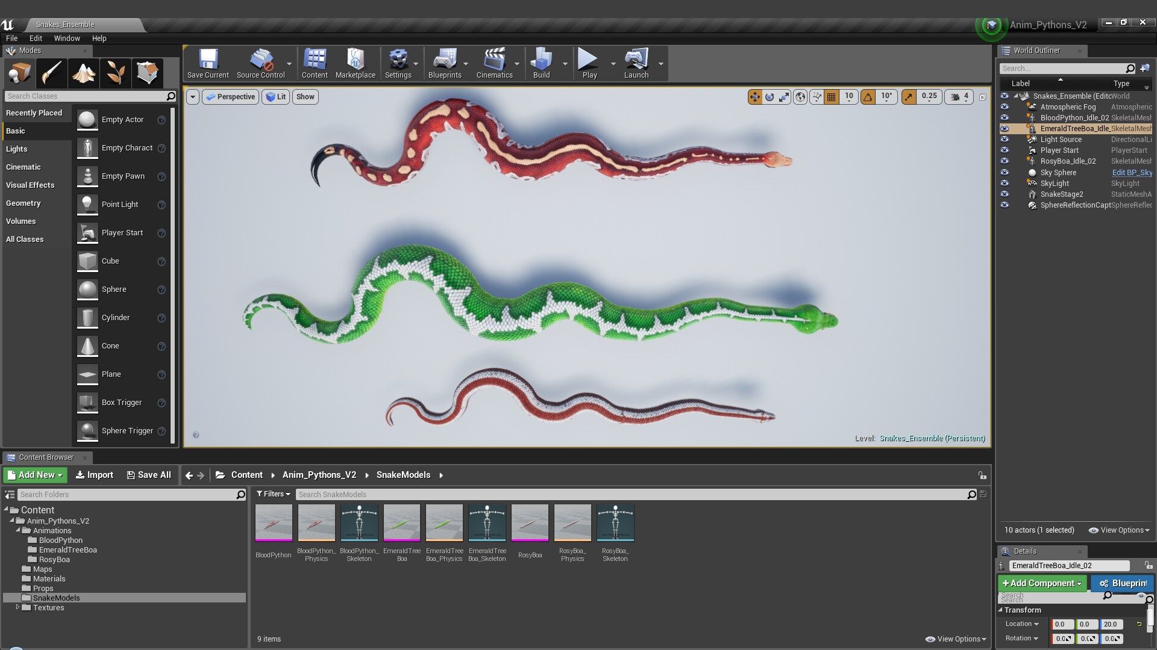The width and height of the screenshot is (1157, 650).
Task: Open the Perspective viewport dropdown
Action: click(x=230, y=96)
